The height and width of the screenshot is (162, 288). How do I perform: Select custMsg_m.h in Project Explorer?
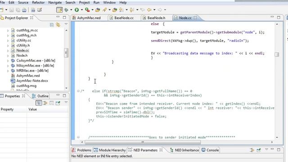coord(27,35)
